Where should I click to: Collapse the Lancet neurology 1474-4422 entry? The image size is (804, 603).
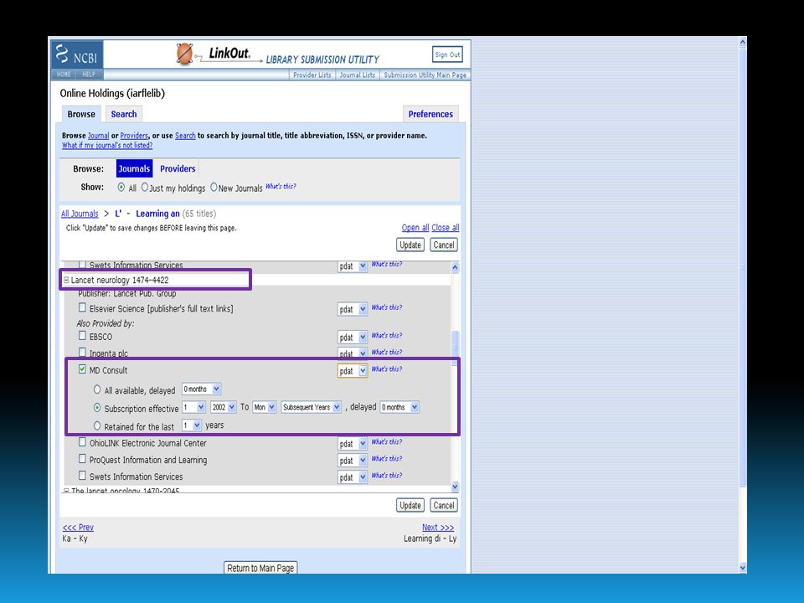click(x=66, y=280)
